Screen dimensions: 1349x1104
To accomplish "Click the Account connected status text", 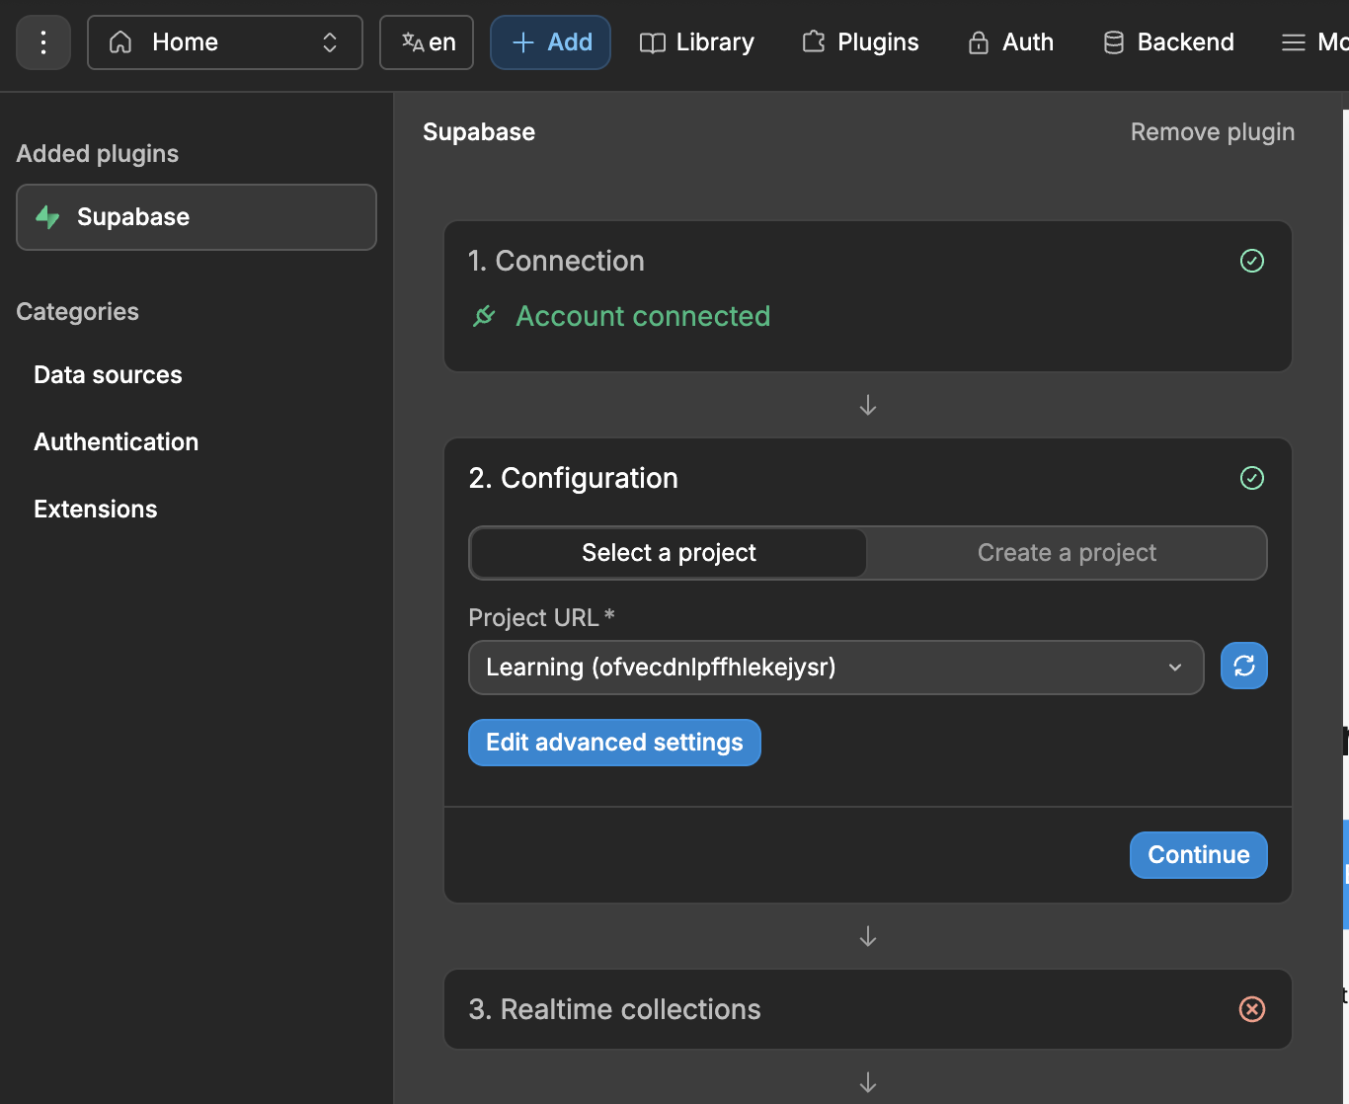I will click(x=643, y=316).
